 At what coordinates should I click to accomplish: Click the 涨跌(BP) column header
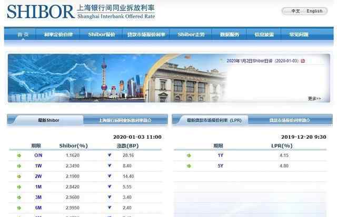tap(127, 146)
